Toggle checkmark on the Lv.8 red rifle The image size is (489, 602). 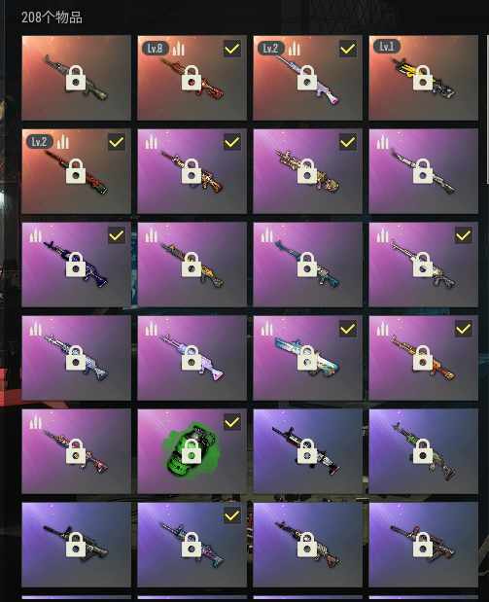tap(232, 49)
